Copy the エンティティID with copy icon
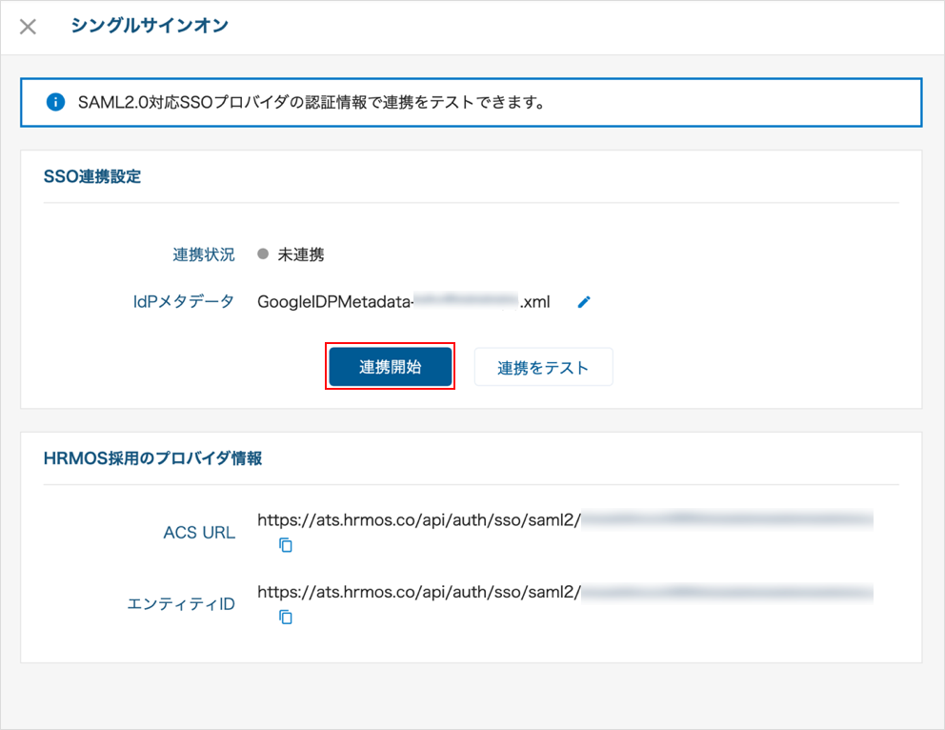 (x=286, y=617)
